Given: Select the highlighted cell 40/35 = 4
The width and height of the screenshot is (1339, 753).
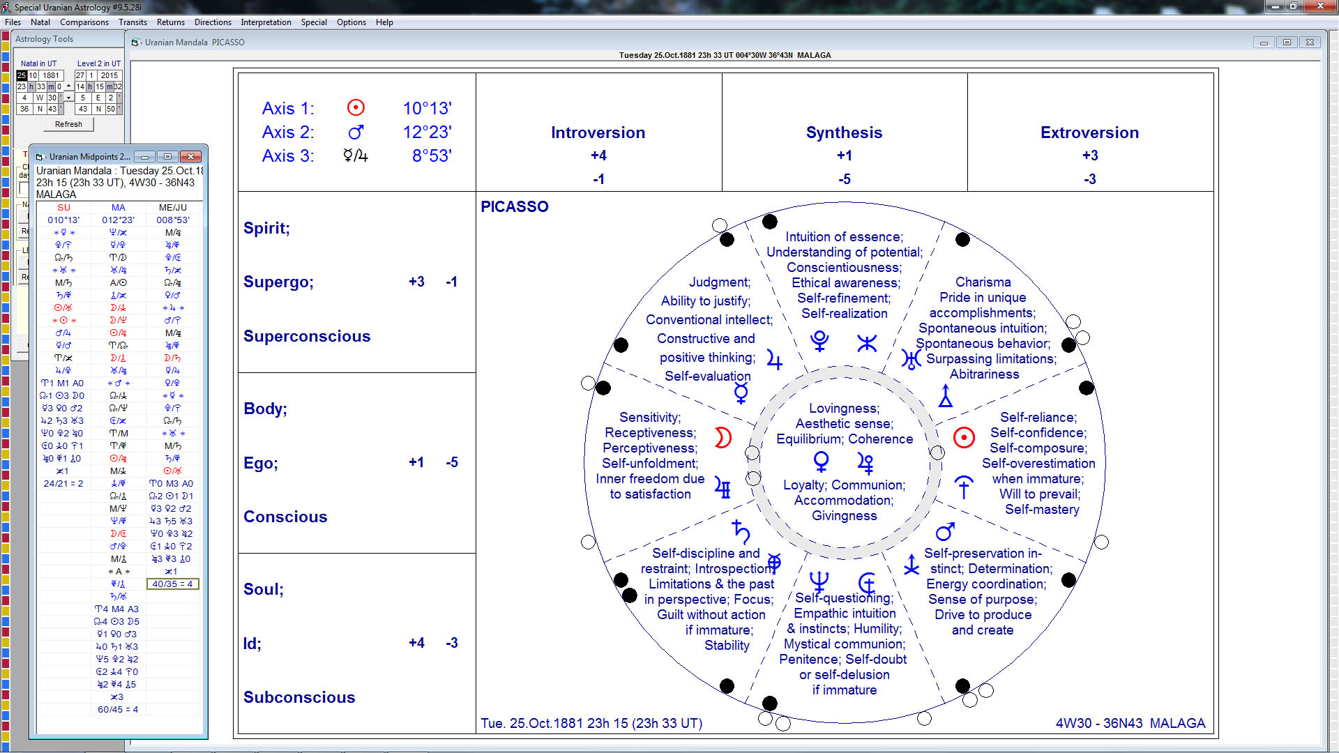Looking at the screenshot, I should click(x=173, y=584).
